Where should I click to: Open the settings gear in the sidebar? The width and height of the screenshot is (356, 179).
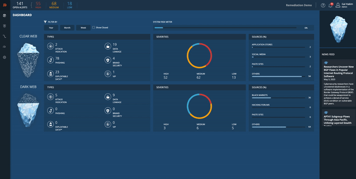(x=4, y=57)
